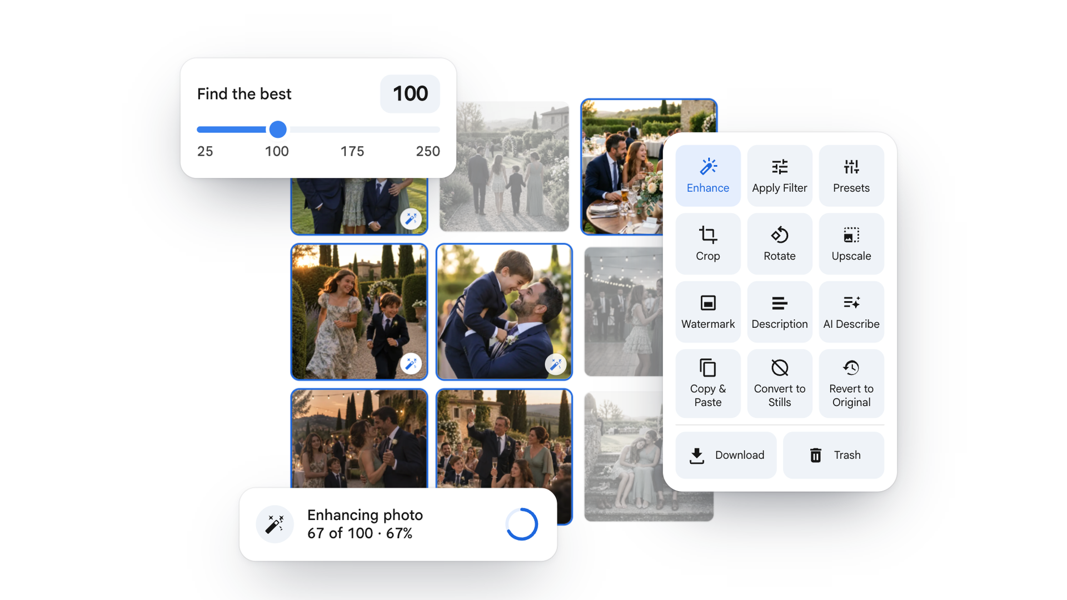
Task: Click the Find the best slider handle
Action: pos(278,129)
